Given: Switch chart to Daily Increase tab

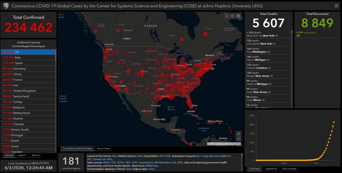Looking at the screenshot, I should pos(289,168).
